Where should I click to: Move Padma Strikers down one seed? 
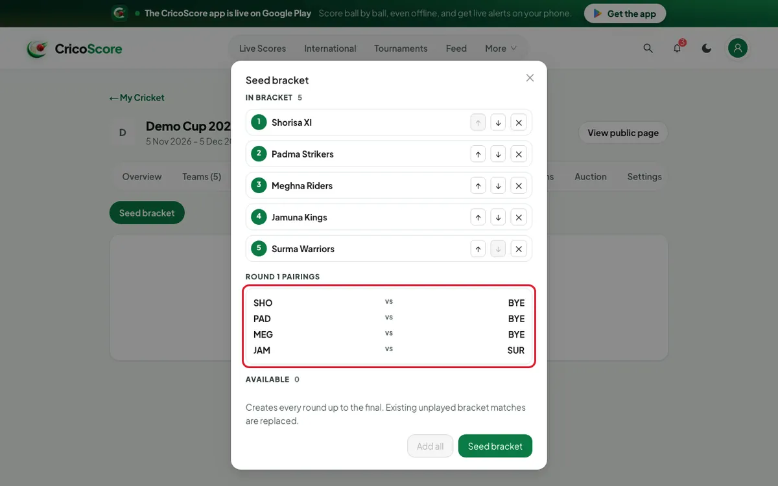[x=498, y=154]
